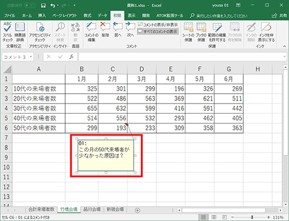
Task: Click Protect Workbook (ブックの保護)
Action: point(201,32)
